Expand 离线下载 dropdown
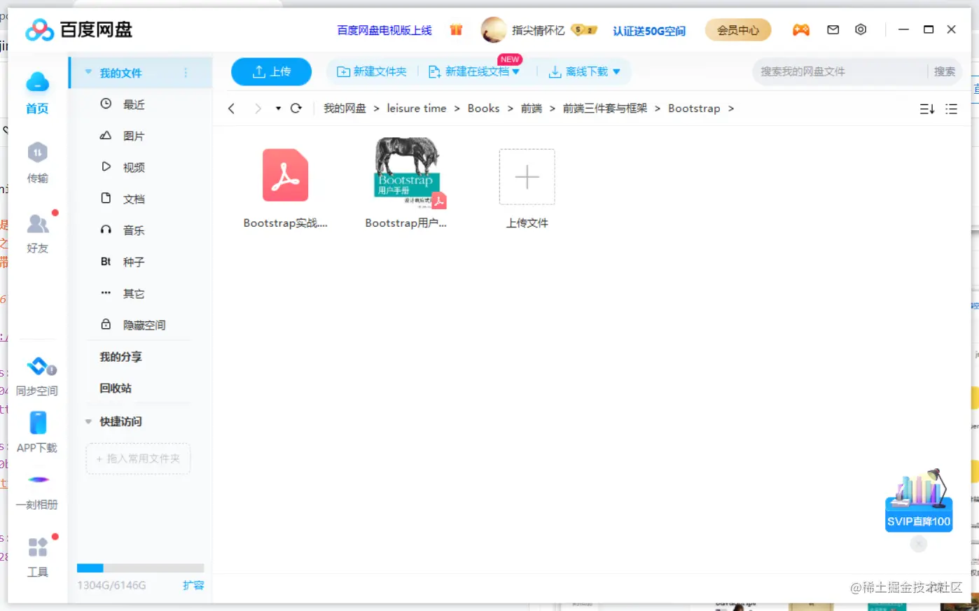The height and width of the screenshot is (611, 979). tap(616, 71)
